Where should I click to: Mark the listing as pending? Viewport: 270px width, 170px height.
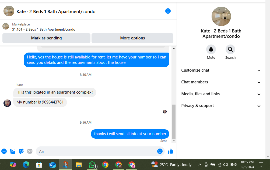coord(46,38)
